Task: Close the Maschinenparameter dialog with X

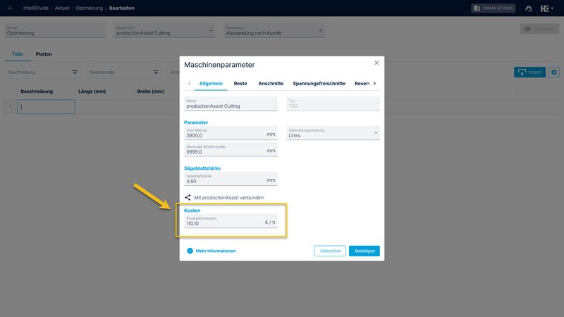Action: pyautogui.click(x=376, y=63)
